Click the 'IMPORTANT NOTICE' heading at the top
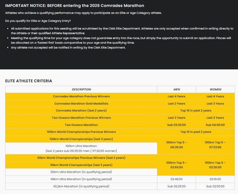 click(74, 6)
